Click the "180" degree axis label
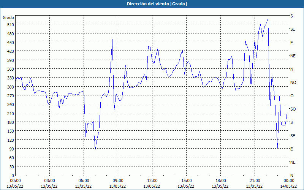 (x=11, y=122)
